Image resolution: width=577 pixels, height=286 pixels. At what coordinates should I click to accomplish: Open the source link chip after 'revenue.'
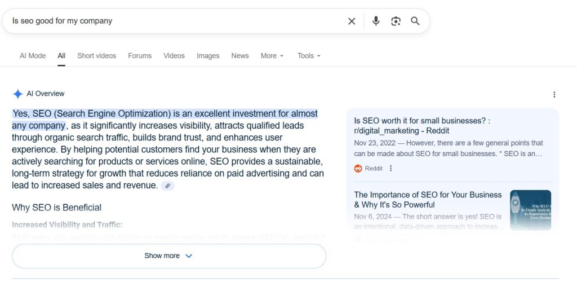167,186
